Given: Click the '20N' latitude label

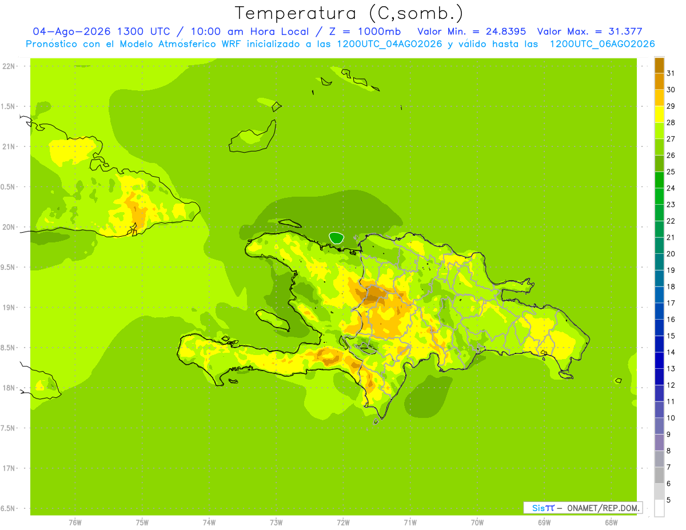Looking at the screenshot, I should (9, 227).
